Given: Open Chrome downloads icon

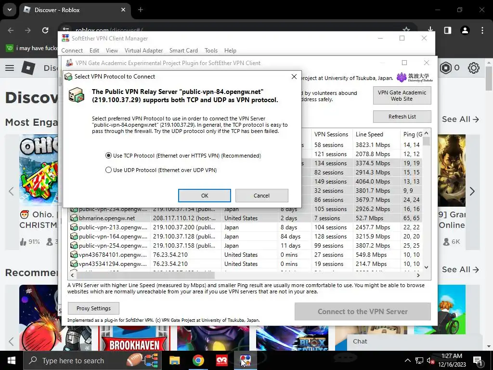Looking at the screenshot, I should click(x=430, y=29).
